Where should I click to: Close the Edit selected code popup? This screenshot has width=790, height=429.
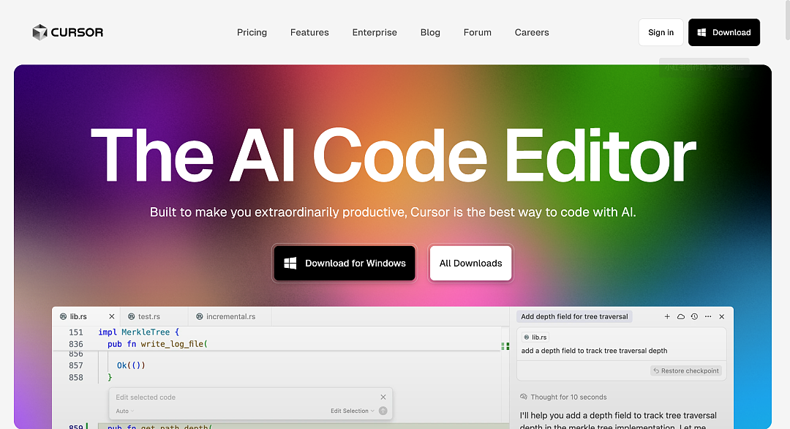pos(383,398)
